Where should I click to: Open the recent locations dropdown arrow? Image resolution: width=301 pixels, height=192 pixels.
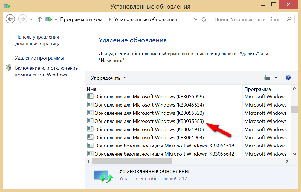click(32, 19)
